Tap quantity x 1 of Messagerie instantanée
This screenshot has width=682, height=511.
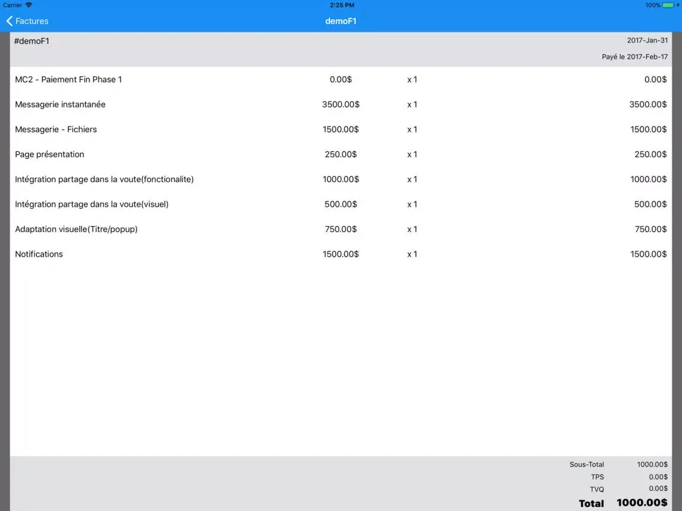point(412,104)
